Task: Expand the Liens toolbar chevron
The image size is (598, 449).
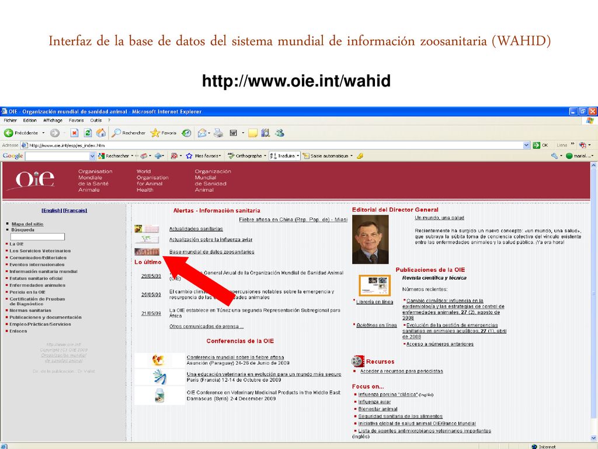Action: (572, 144)
